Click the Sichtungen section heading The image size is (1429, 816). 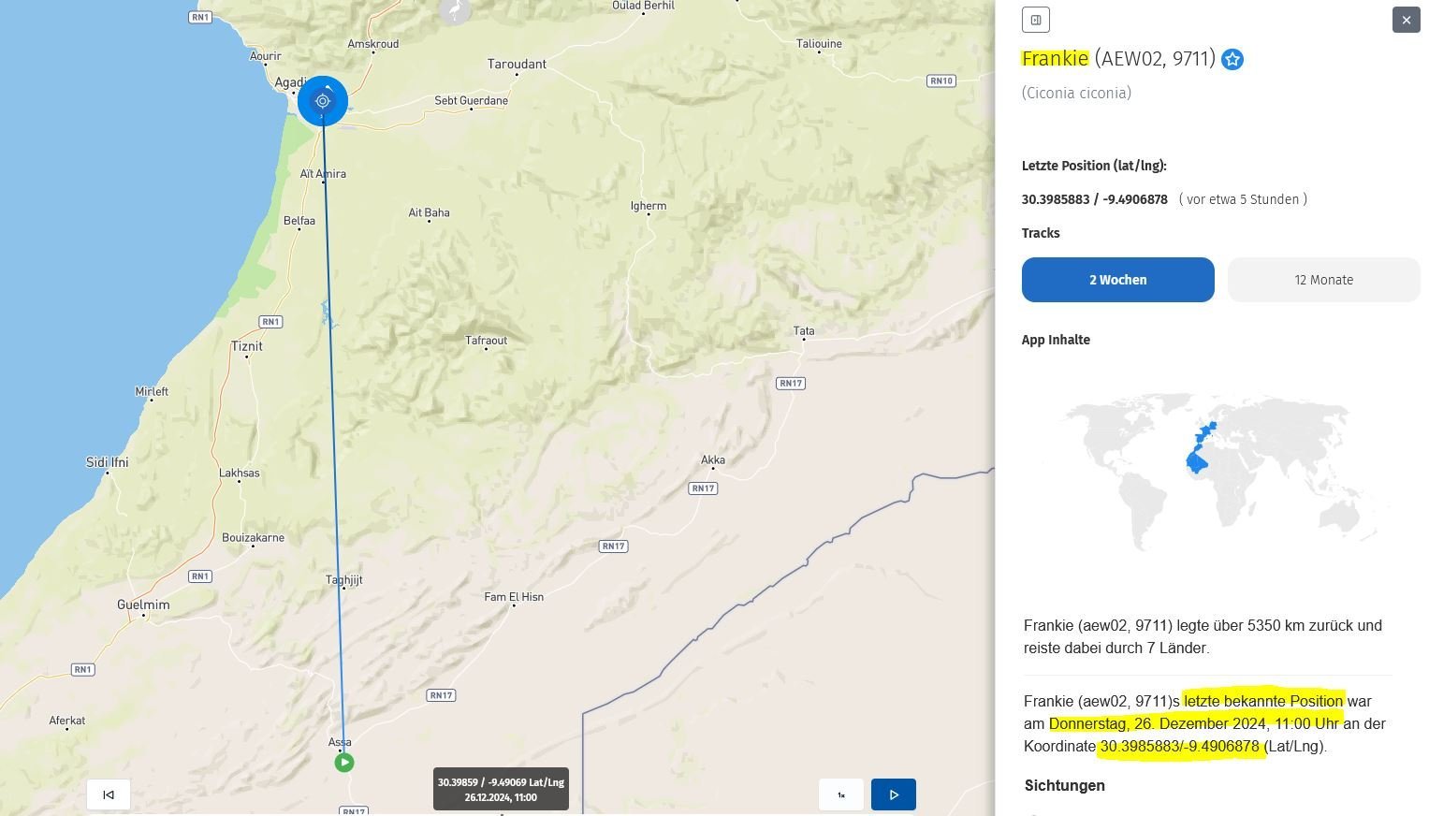click(x=1064, y=785)
